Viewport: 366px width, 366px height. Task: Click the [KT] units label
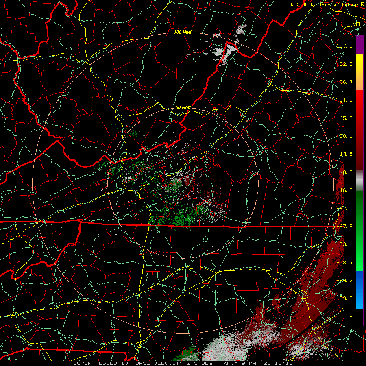coord(347,28)
